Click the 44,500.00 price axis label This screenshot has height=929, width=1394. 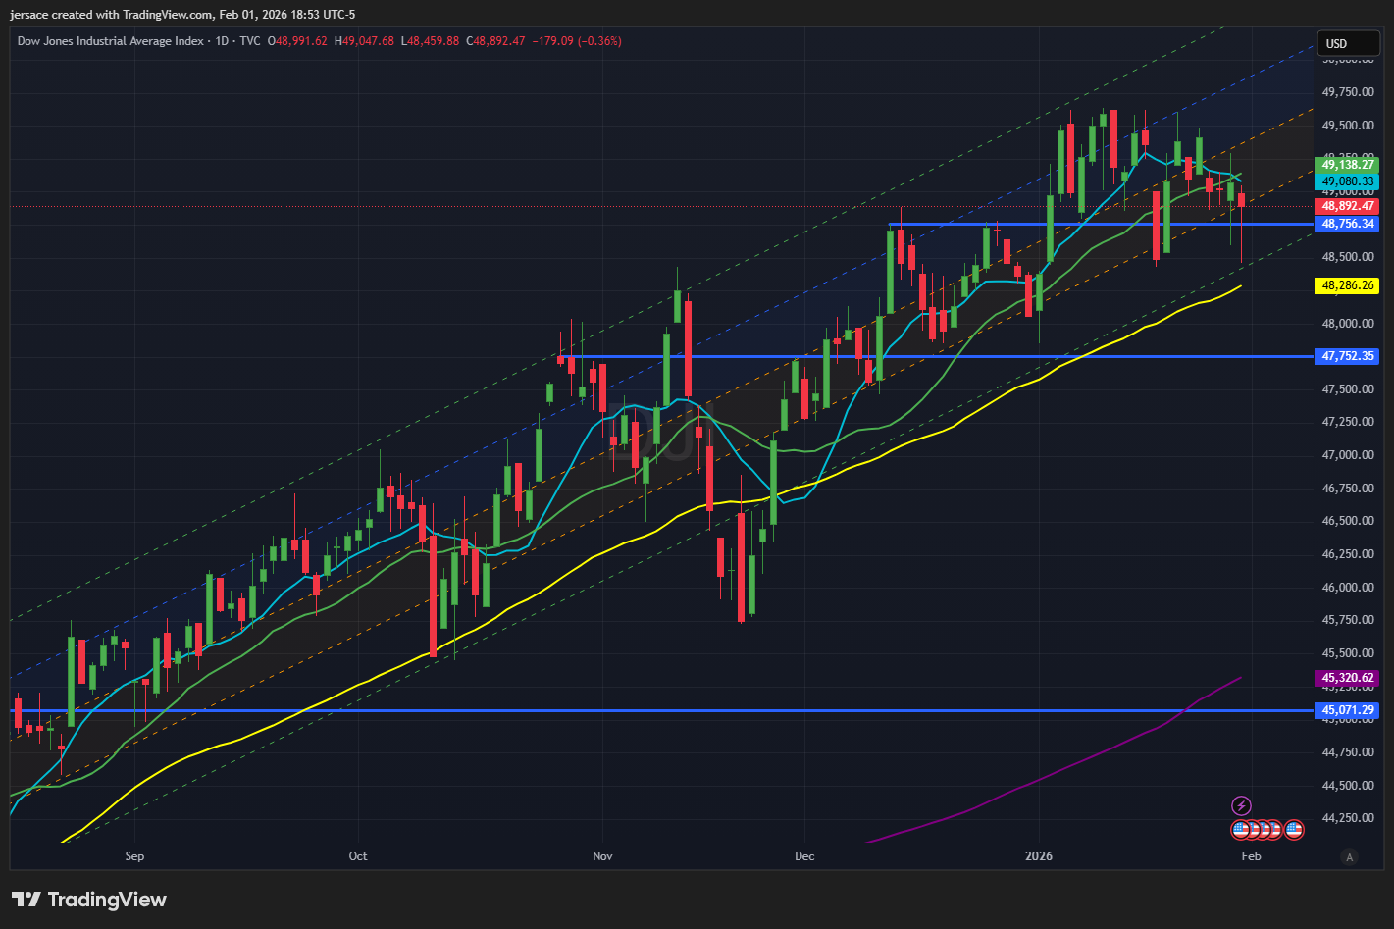click(1348, 786)
